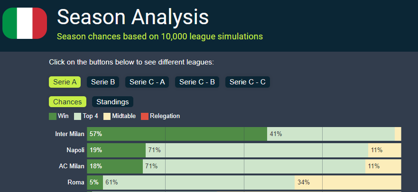The image size is (418, 192).
Task: Toggle the Relegation legend red swatch
Action: click(x=145, y=116)
